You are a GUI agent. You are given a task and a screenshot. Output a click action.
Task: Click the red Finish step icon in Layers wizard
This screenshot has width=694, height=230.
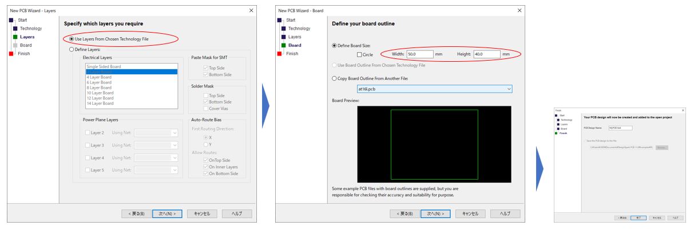click(x=11, y=54)
